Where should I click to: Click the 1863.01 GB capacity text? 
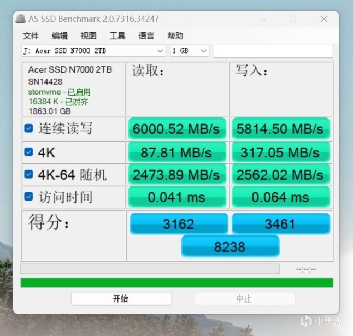point(50,111)
